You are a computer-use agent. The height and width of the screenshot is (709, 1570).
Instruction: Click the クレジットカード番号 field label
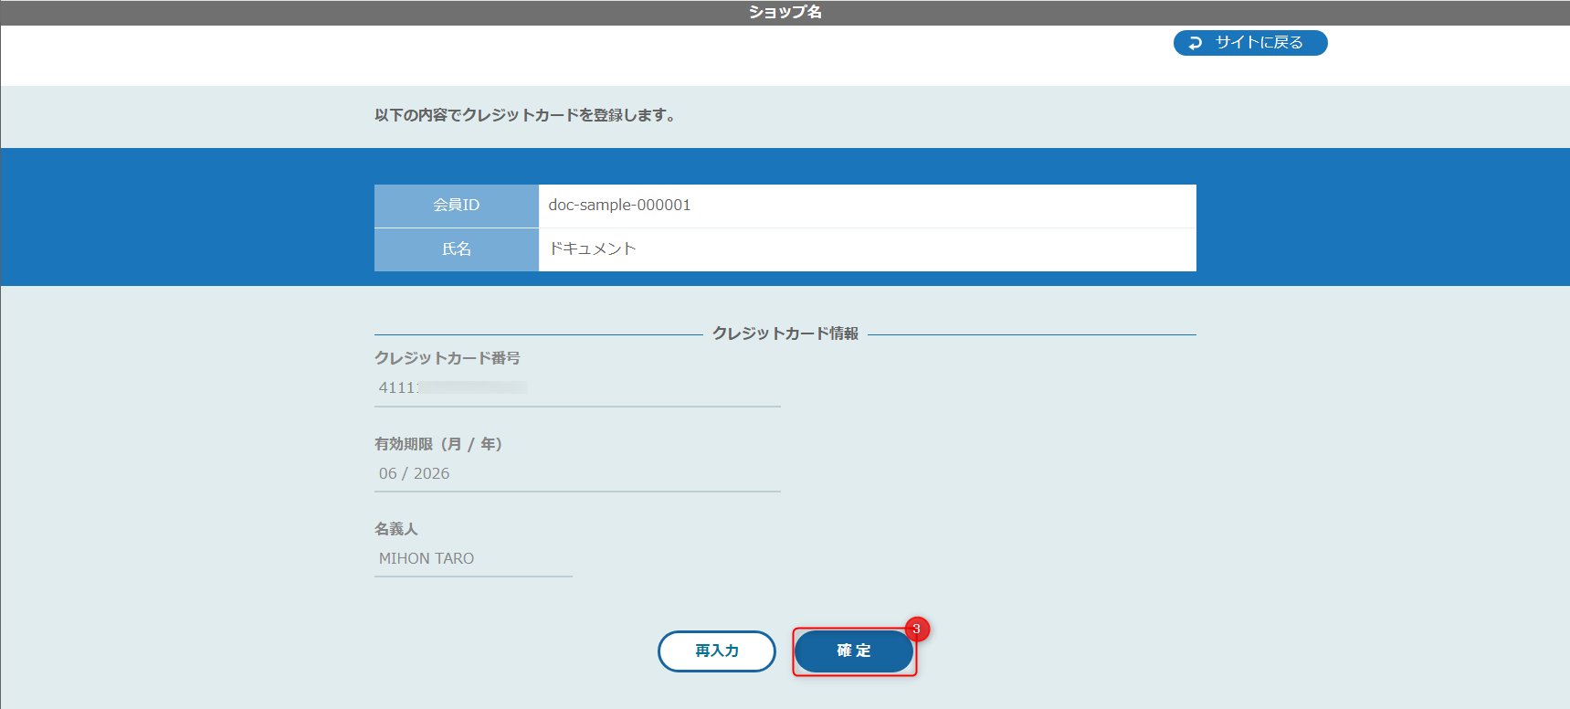tap(447, 358)
